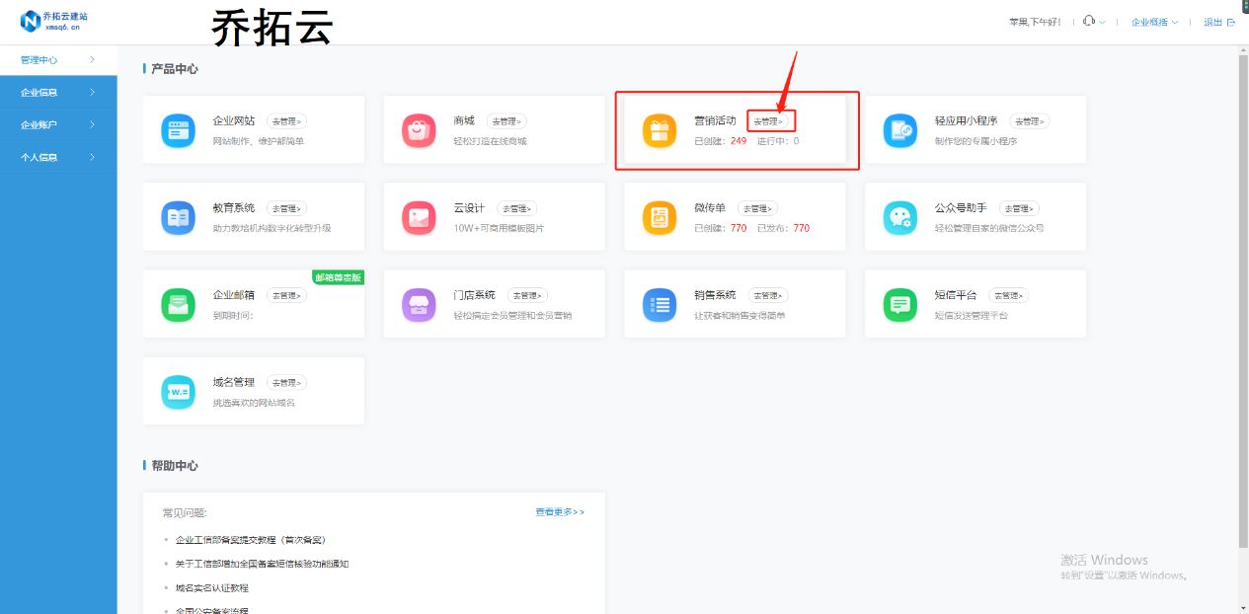Select 管理中心 in the sidebar

(58, 60)
